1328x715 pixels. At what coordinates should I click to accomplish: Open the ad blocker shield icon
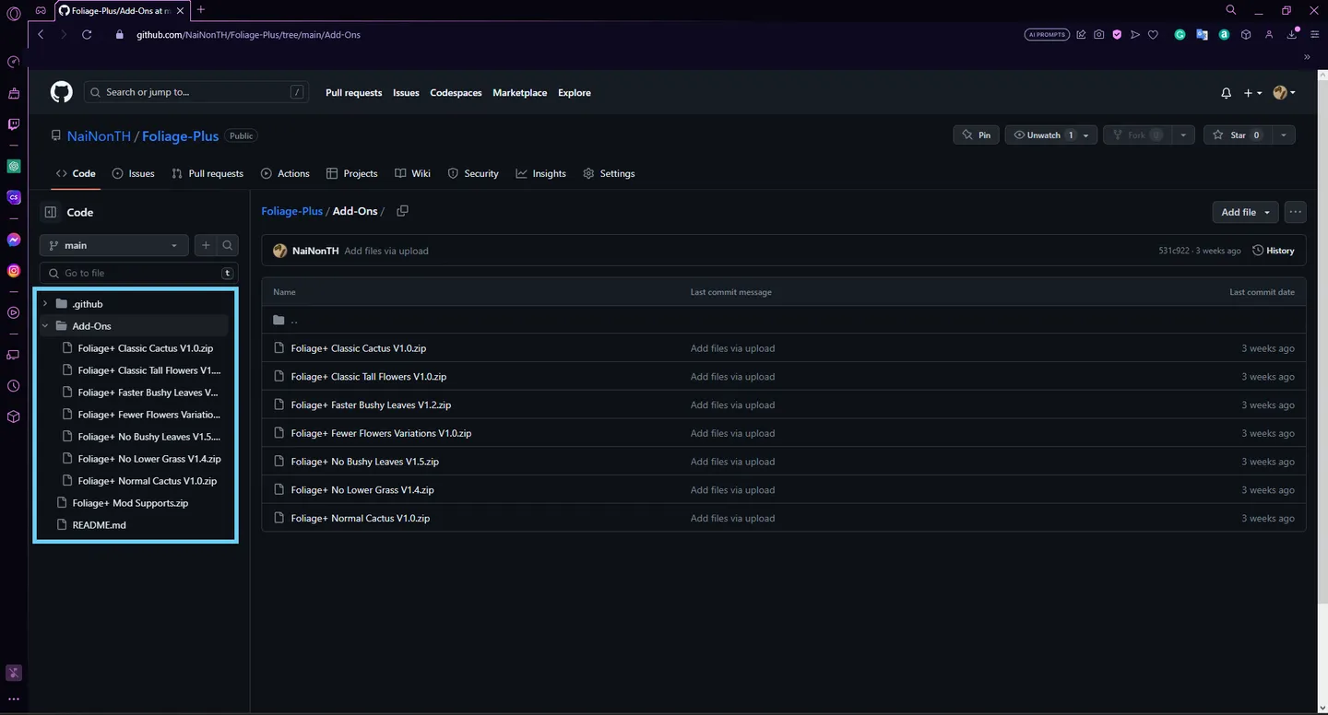click(x=1116, y=35)
